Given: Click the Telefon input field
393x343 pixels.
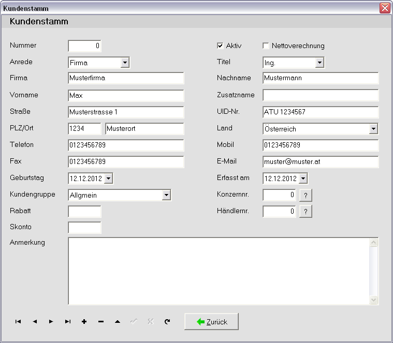Looking at the screenshot, I should [x=126, y=145].
